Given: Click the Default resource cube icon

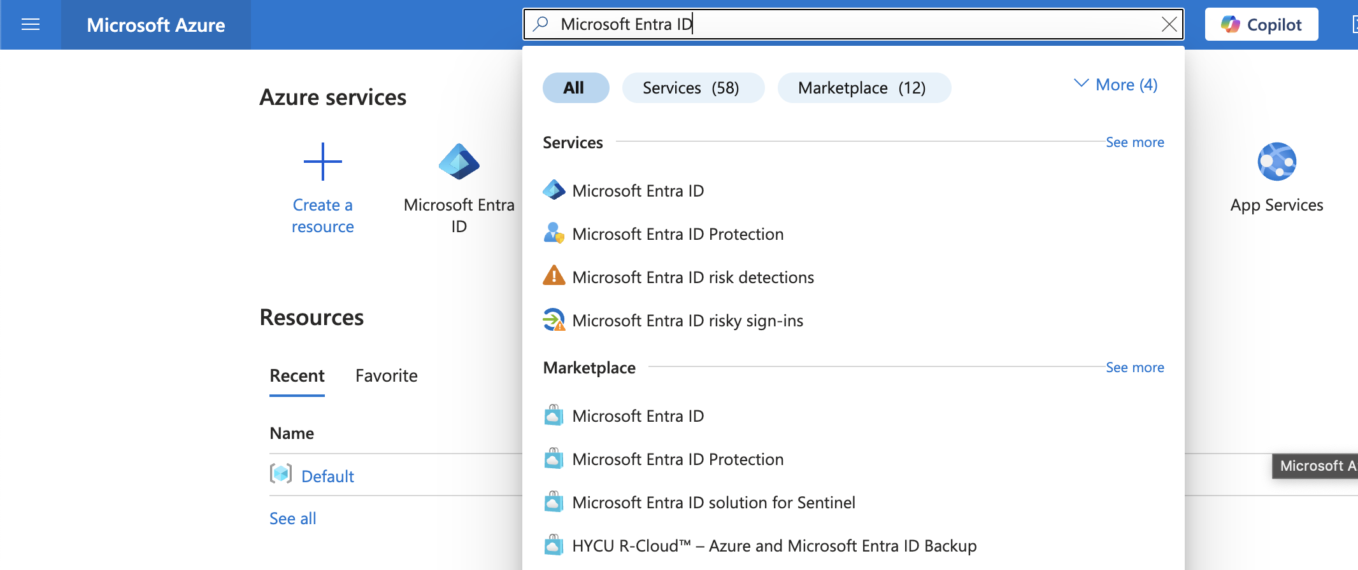Looking at the screenshot, I should point(281,475).
